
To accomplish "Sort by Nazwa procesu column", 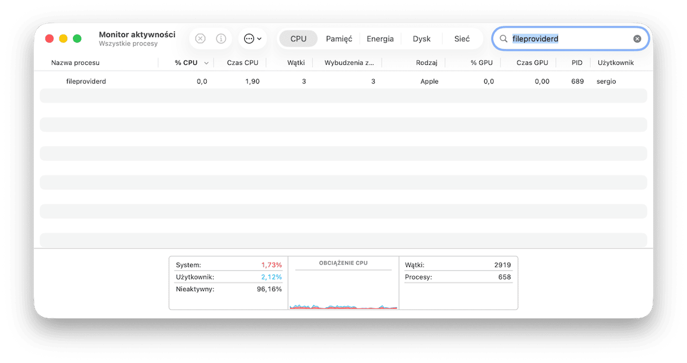I will coord(75,63).
